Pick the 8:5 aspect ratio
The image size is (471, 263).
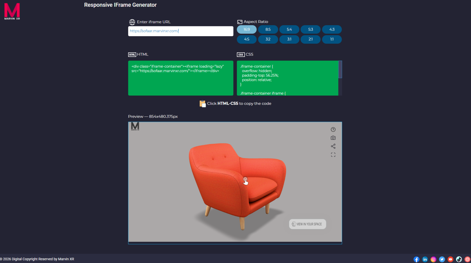click(268, 29)
